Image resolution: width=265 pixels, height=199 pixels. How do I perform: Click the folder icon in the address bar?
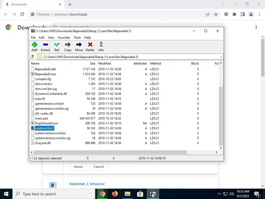(40, 57)
